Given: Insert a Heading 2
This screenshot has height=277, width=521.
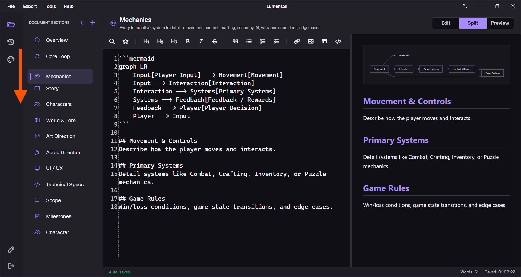Looking at the screenshot, I should tap(160, 41).
